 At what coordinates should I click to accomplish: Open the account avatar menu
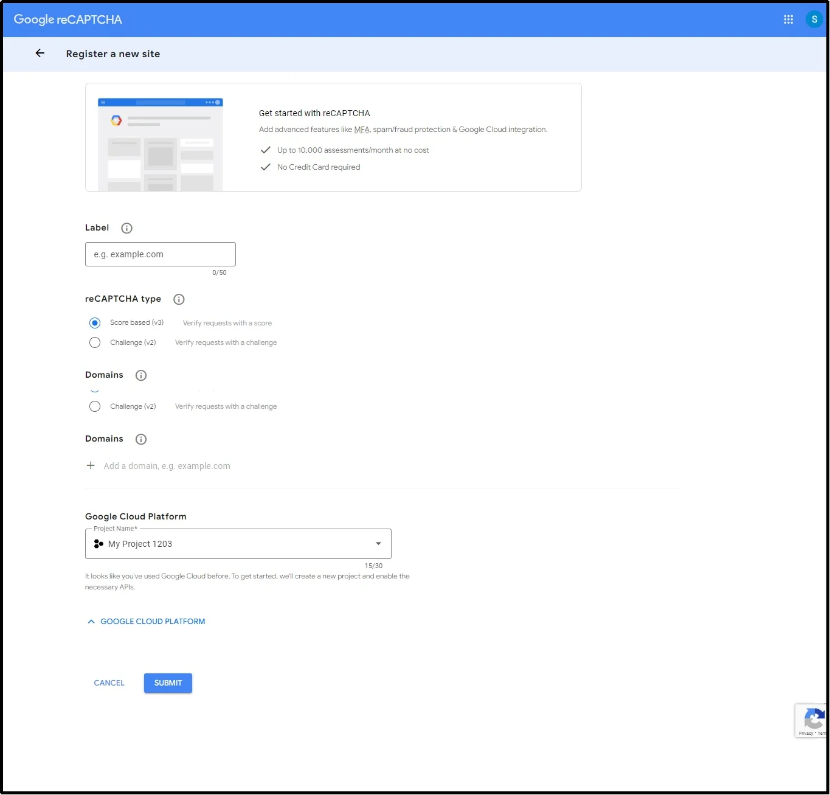point(814,19)
